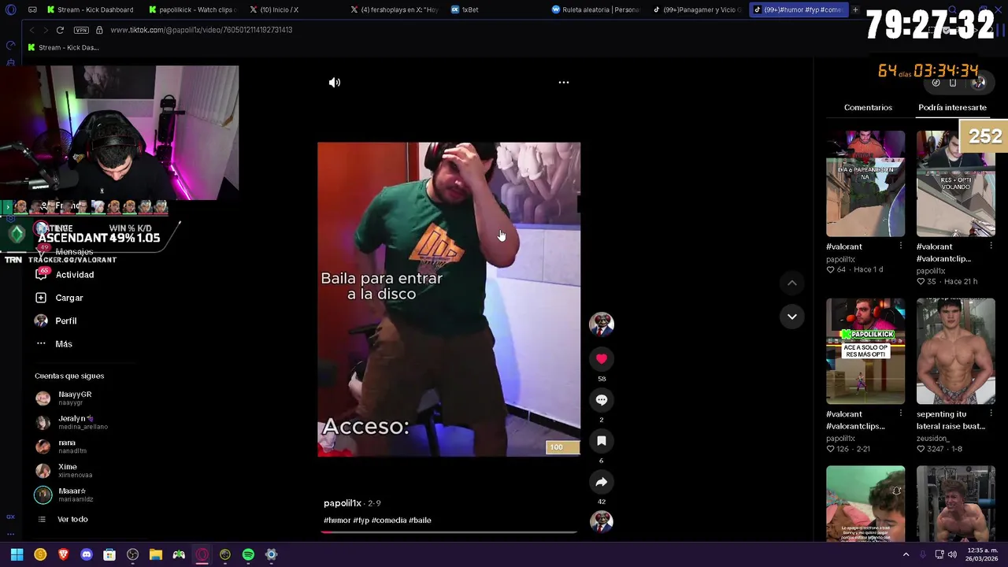The height and width of the screenshot is (567, 1008).
Task: Save the video with the bookmark icon
Action: [x=601, y=441]
